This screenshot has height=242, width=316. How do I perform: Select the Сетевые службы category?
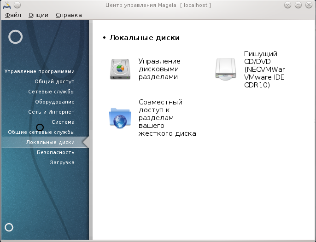click(52, 92)
